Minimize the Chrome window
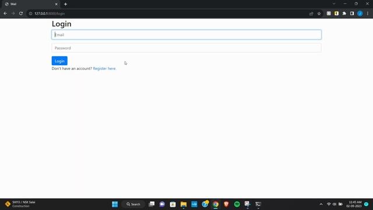 pos(345,4)
